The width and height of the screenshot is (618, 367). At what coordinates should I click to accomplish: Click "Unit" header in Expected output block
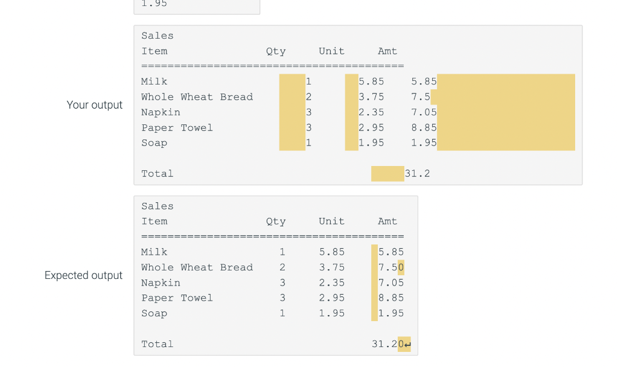pyautogui.click(x=332, y=221)
